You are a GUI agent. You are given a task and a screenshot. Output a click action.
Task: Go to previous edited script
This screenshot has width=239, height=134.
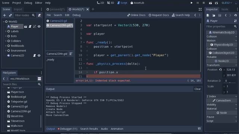click(x=195, y=15)
